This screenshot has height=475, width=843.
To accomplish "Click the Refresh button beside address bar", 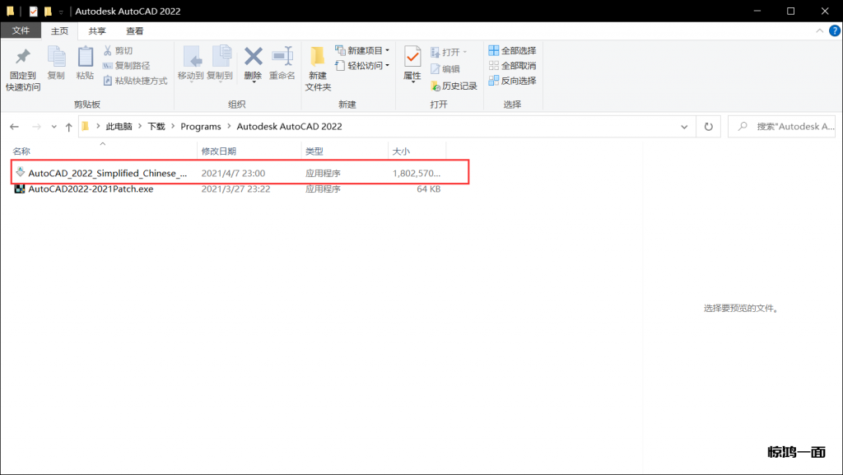I will (x=708, y=127).
